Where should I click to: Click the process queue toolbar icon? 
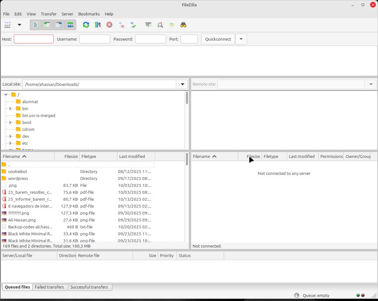(98, 25)
